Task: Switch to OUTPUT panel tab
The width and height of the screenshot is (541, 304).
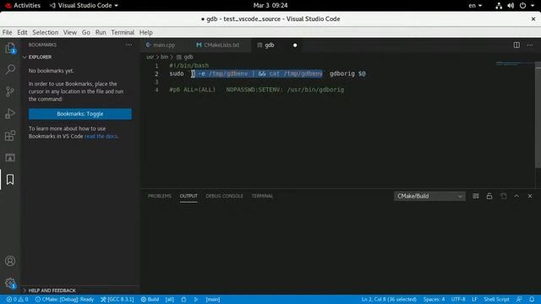Action: pos(189,196)
